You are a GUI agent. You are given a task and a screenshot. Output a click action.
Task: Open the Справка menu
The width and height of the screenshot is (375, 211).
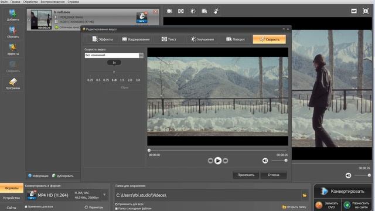pos(73,2)
